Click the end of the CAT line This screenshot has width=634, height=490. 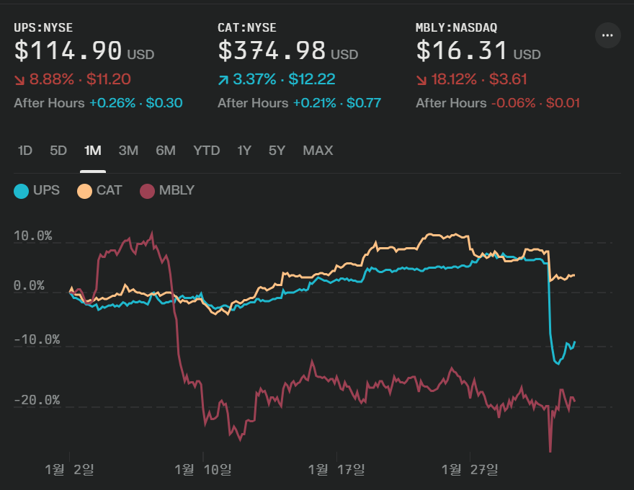(574, 275)
